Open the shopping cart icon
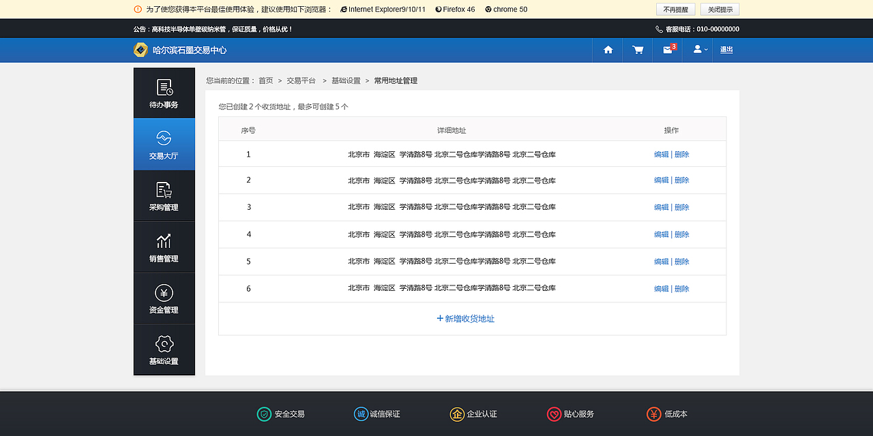The image size is (873, 436). click(x=637, y=50)
